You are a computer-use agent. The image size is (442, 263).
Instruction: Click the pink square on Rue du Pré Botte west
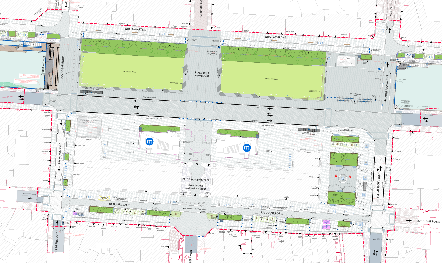(75, 213)
